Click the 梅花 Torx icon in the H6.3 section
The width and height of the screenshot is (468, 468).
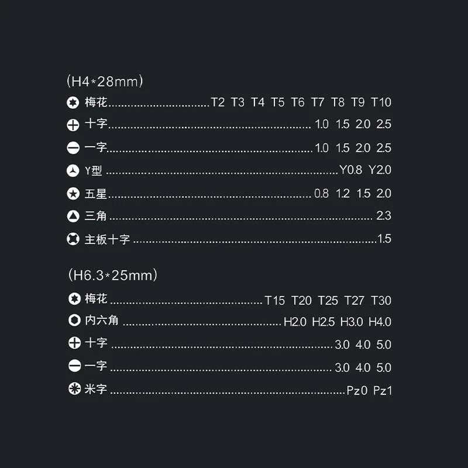click(74, 299)
